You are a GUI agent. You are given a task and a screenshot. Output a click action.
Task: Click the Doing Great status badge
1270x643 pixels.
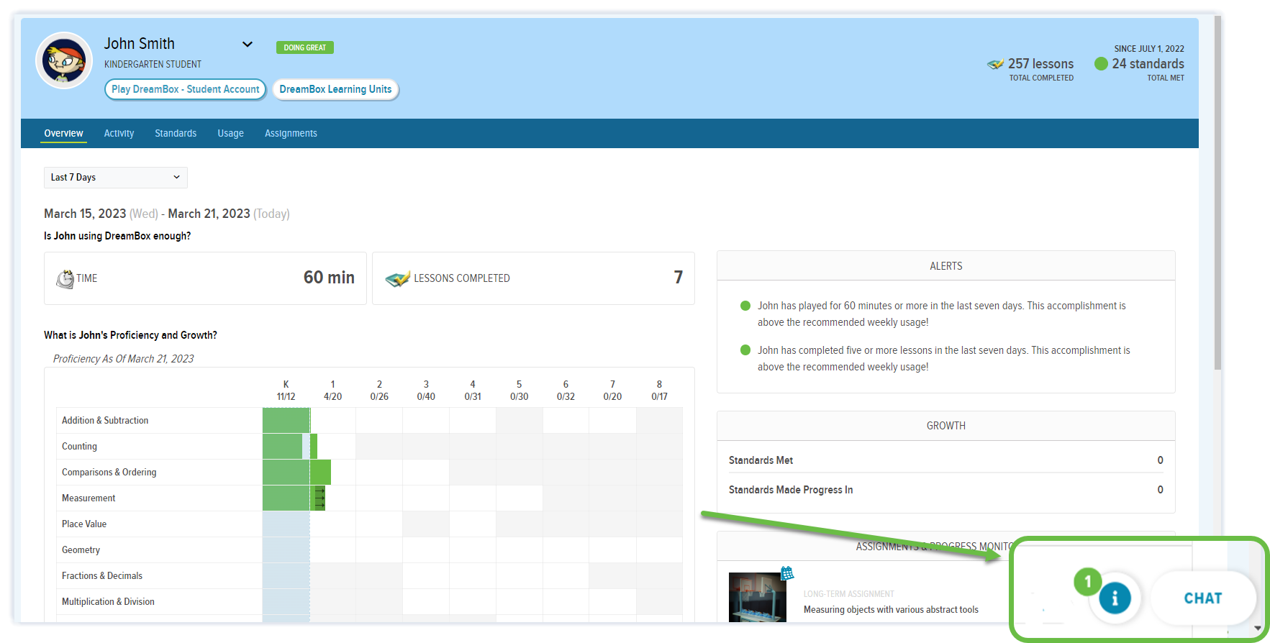(305, 47)
